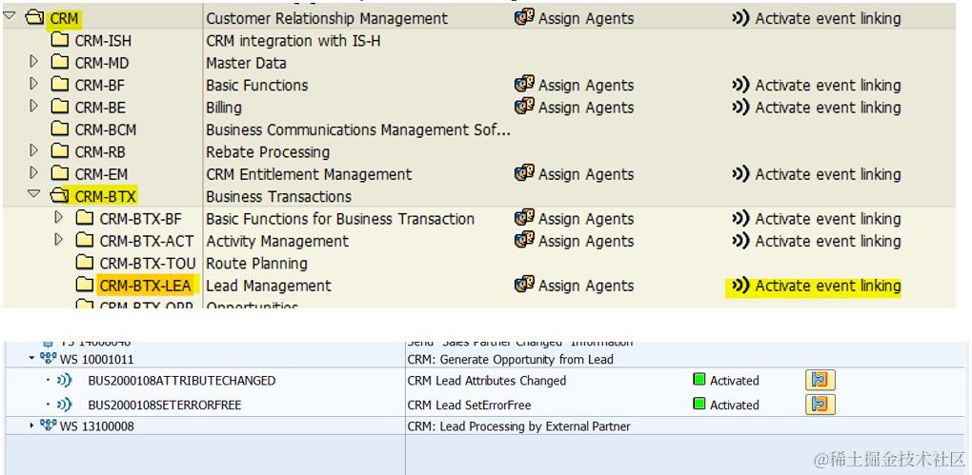Click the event linking icon for Lead Management
972x475 pixels.
(x=739, y=286)
